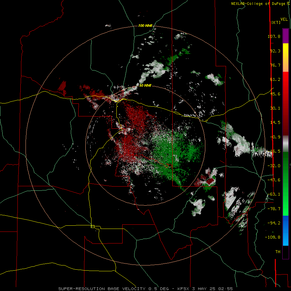Click the purple segment of the velocity color bar
The width and height of the screenshot is (291, 291).
tap(286, 36)
